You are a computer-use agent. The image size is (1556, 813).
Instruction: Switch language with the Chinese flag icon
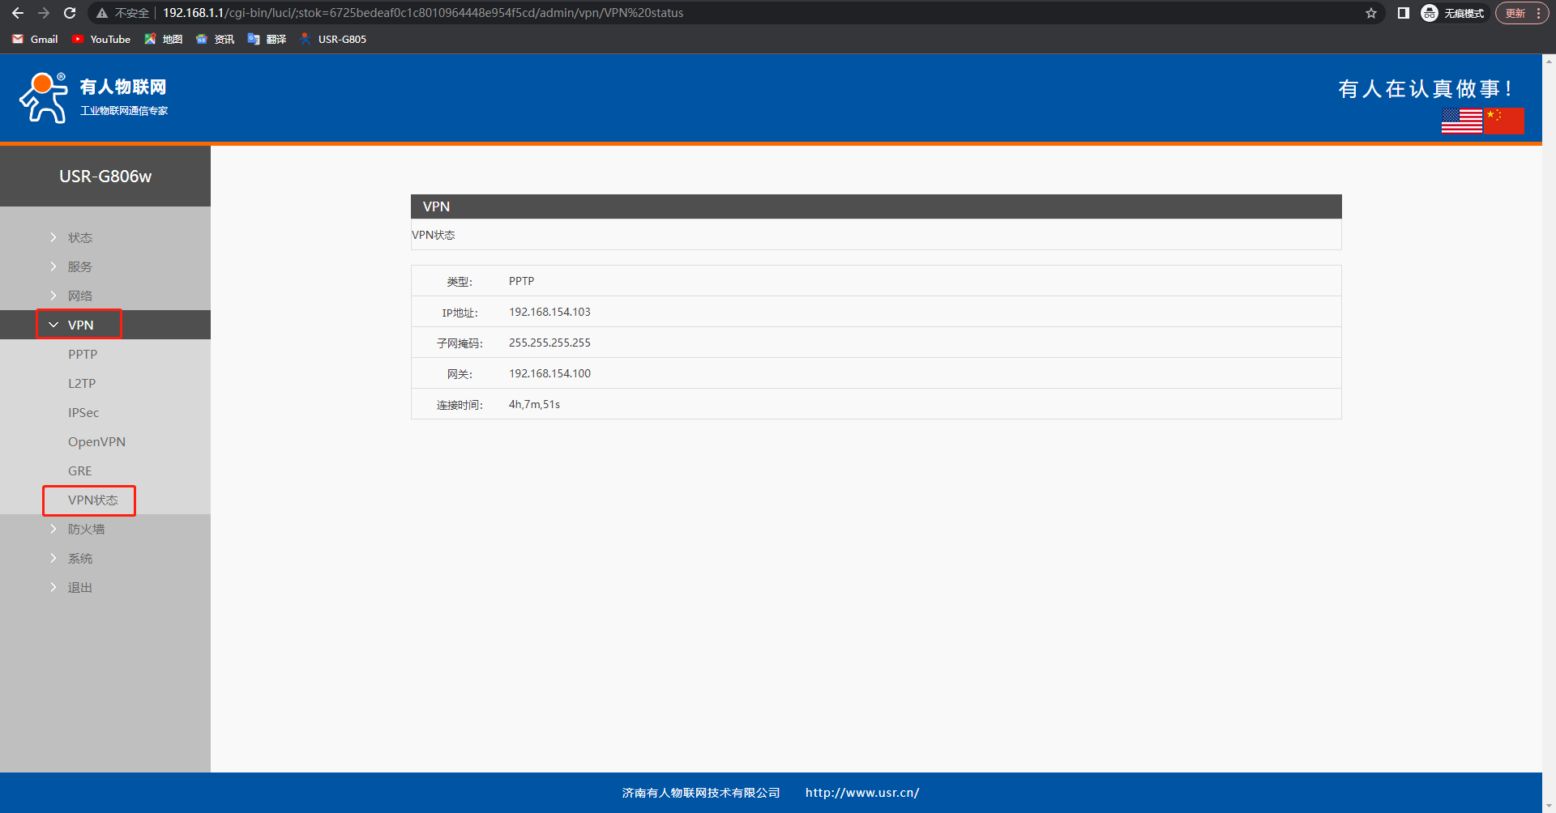pyautogui.click(x=1504, y=121)
